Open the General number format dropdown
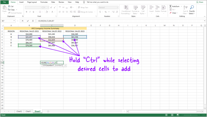Image resolution: width=207 pixels, height=117 pixels. coord(108,8)
